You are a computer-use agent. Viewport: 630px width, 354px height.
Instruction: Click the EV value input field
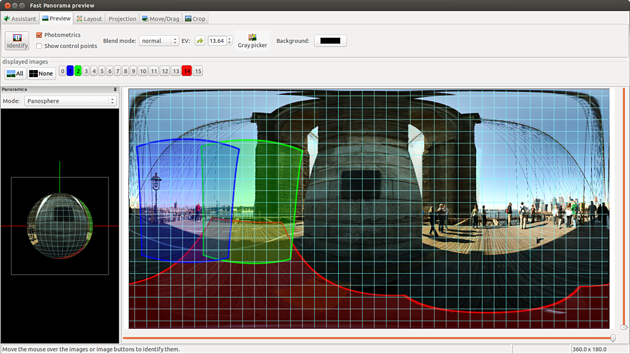(217, 41)
